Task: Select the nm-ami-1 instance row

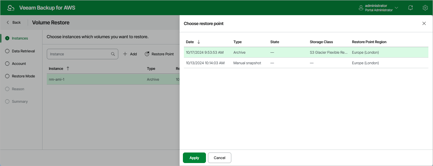Action: [x=113, y=79]
